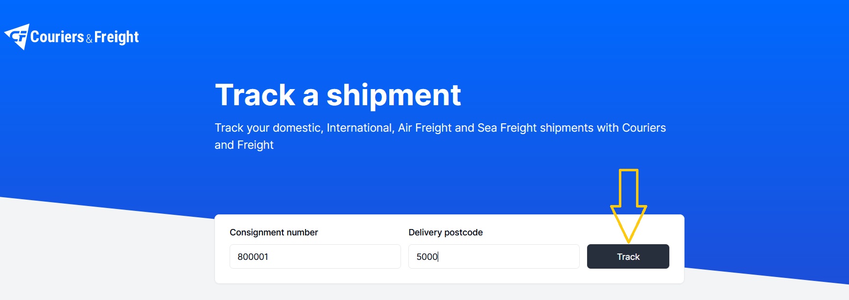Click the word "Freight" in the logo
Viewport: 849px width, 300px height.
[117, 37]
